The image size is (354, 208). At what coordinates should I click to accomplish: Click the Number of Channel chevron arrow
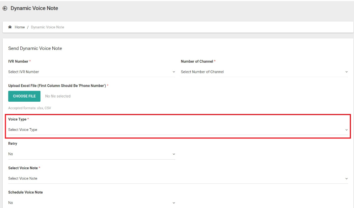(x=346, y=72)
